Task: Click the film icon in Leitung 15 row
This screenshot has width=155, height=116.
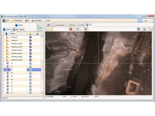Action: point(30,37)
